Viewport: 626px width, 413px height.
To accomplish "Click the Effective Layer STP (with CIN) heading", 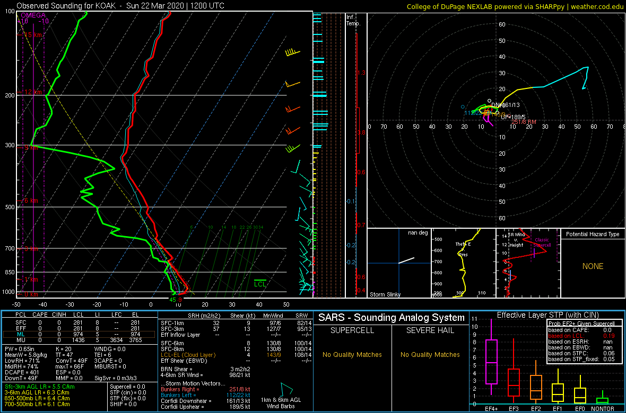I will 547,315.
